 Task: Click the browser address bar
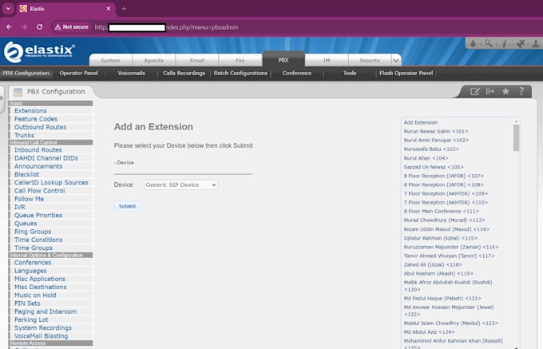tap(240, 26)
